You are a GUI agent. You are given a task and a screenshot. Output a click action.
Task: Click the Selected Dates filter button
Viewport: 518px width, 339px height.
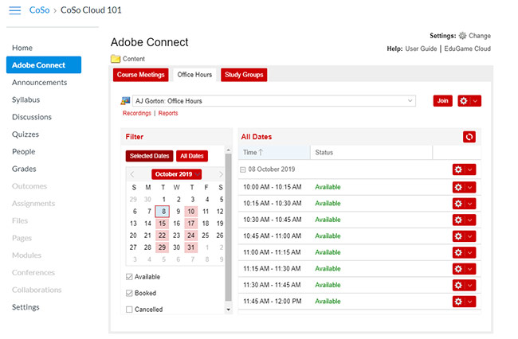[149, 156]
